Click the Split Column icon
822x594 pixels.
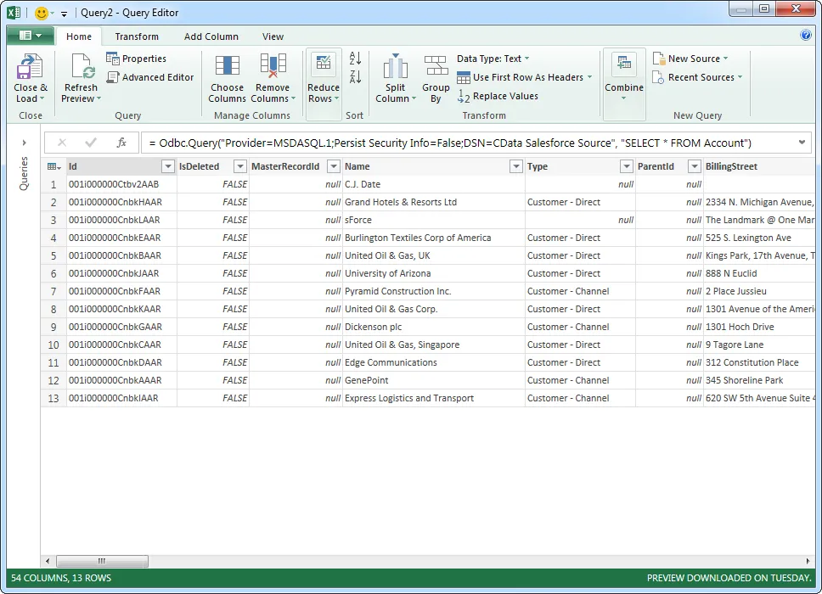[395, 76]
